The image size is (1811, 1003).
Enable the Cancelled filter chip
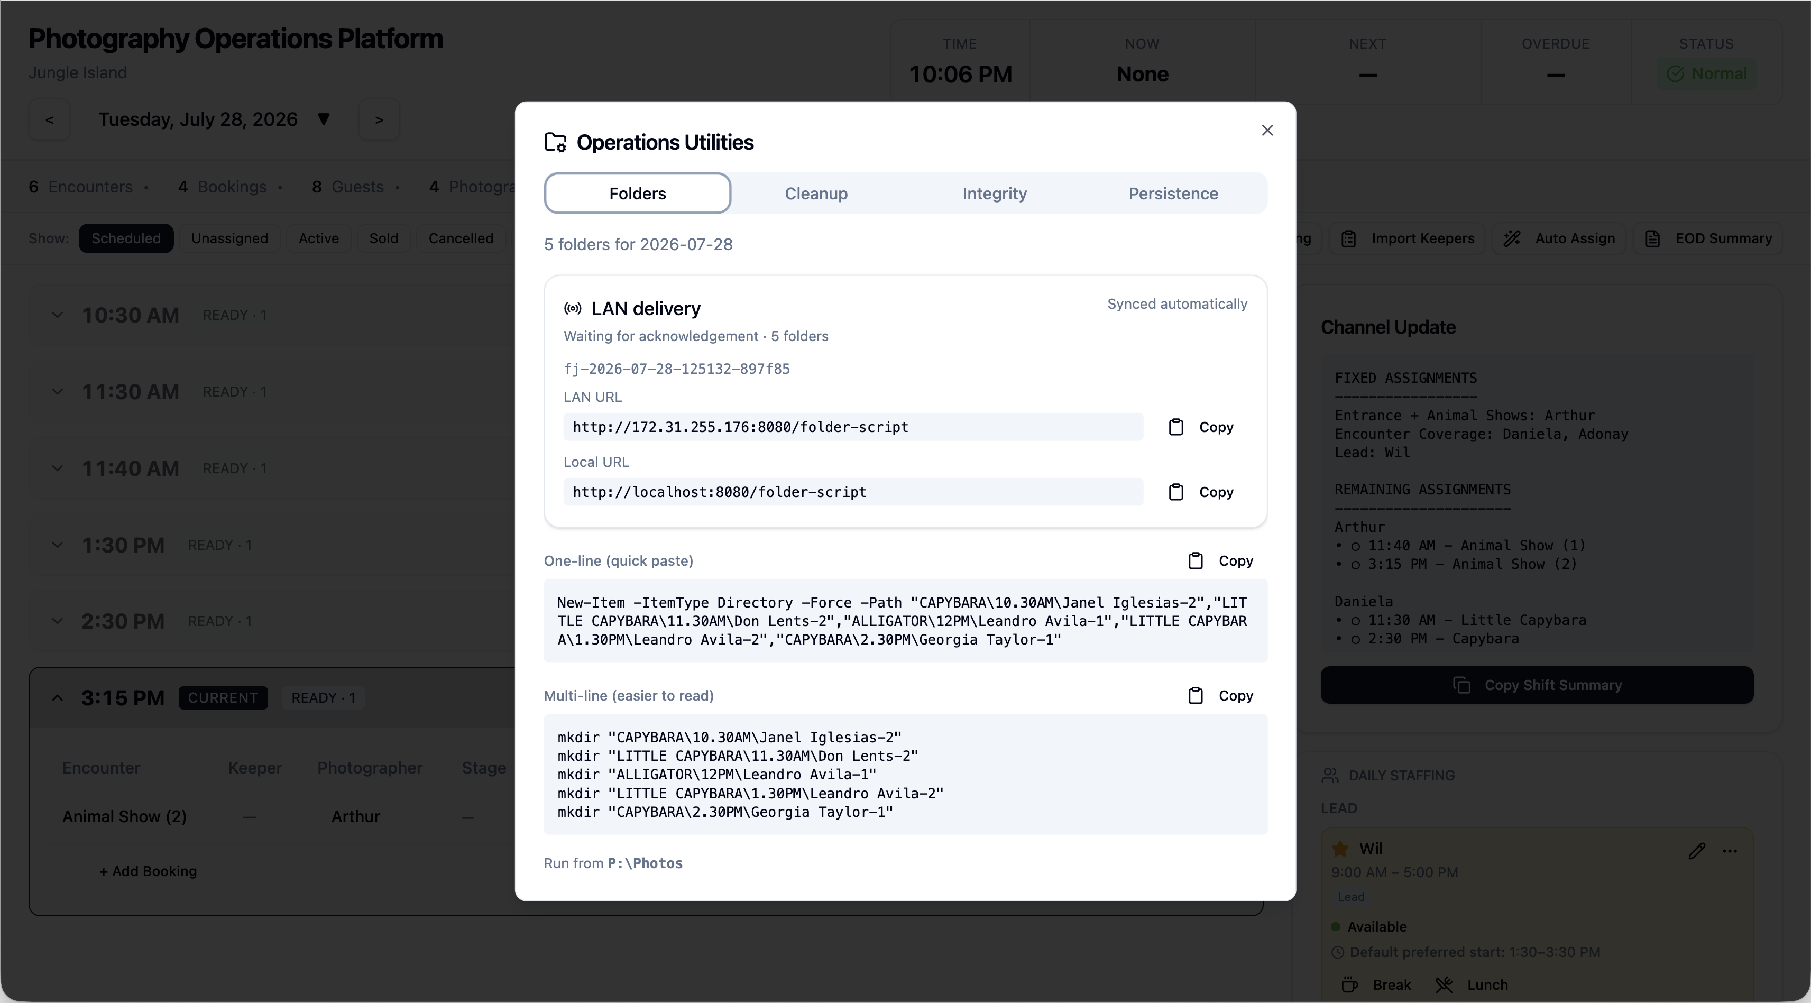[x=461, y=238]
